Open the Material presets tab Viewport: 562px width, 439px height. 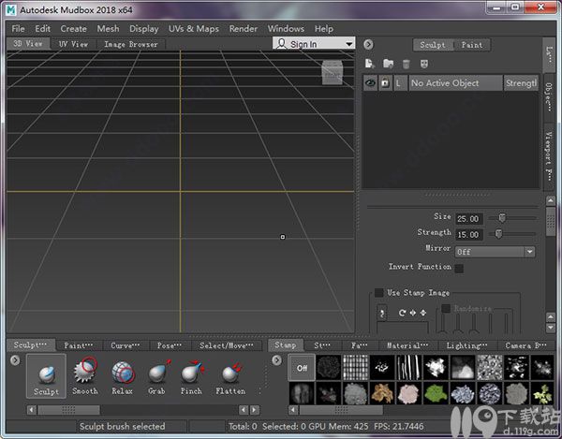(407, 345)
